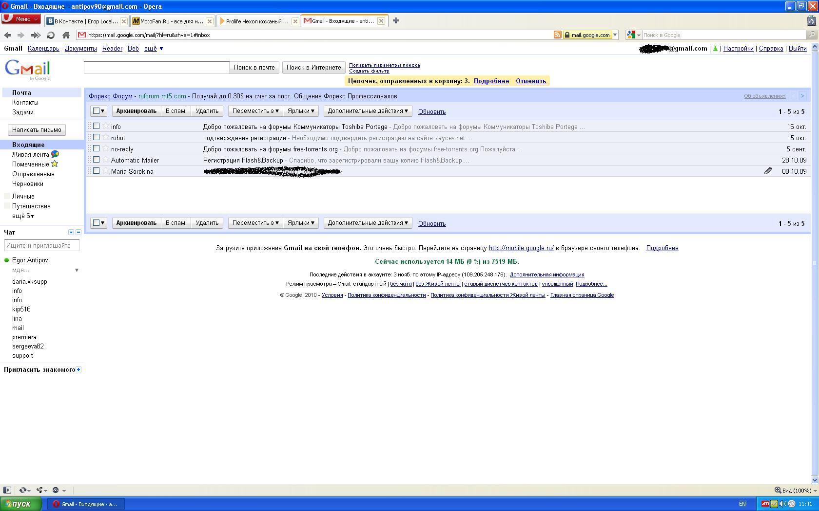This screenshot has height=511, width=819.
Task: Star the email from info
Action: click(x=106, y=126)
